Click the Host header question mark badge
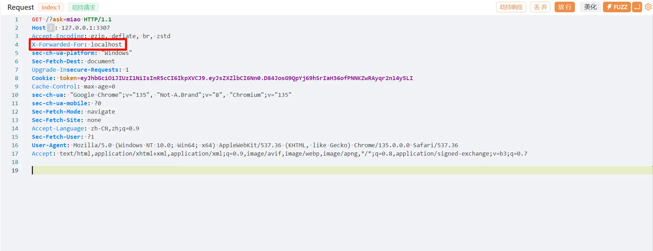The width and height of the screenshot is (653, 251). pos(51,28)
